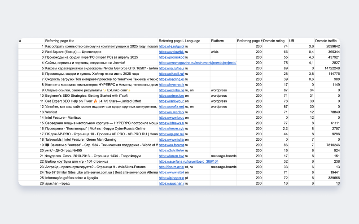The width and height of the screenshot is (359, 224).
Task: Select the Domain traffic column header
Action: click(326, 41)
